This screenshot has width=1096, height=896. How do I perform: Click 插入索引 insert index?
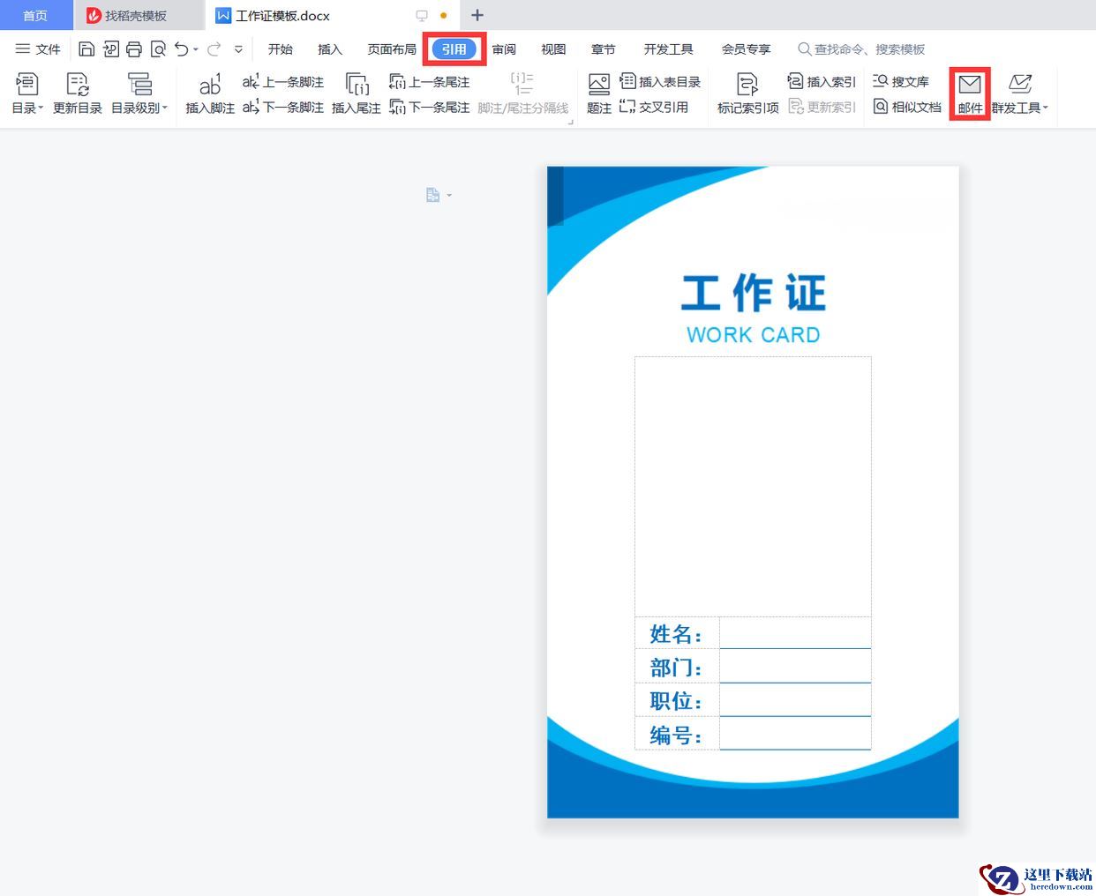[822, 82]
